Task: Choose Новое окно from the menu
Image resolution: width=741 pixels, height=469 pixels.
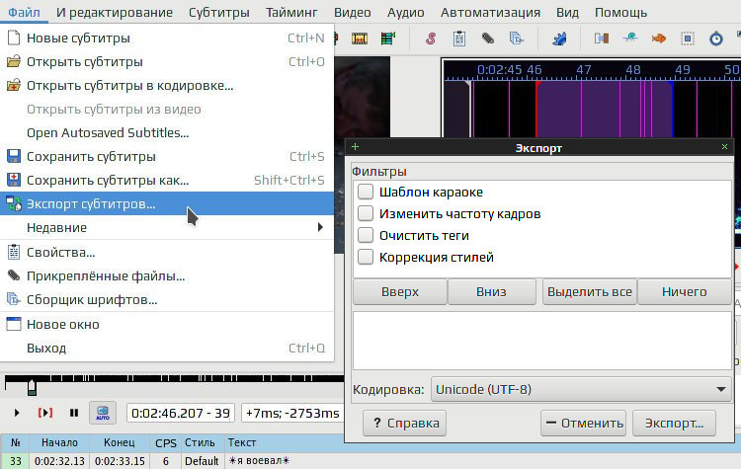Action: (x=167, y=325)
